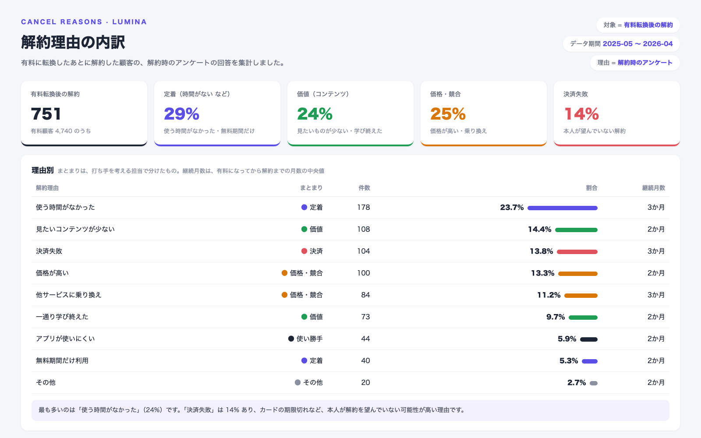Click the 対象 = 有料転換後の解約 filter pill

pos(638,25)
